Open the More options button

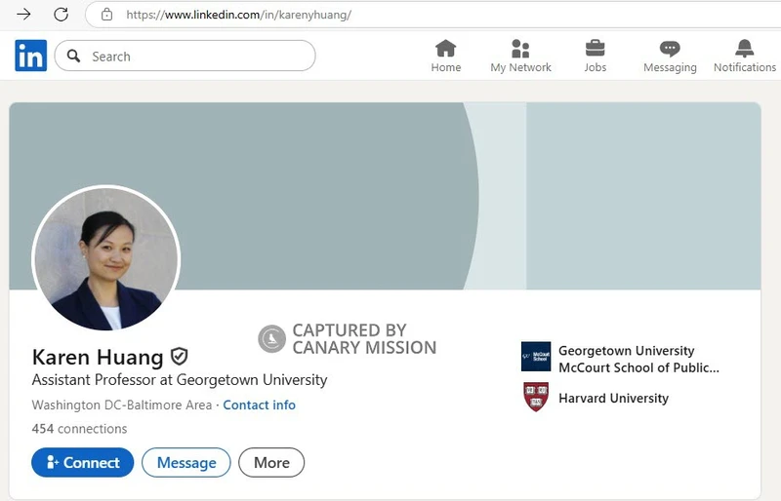point(271,462)
